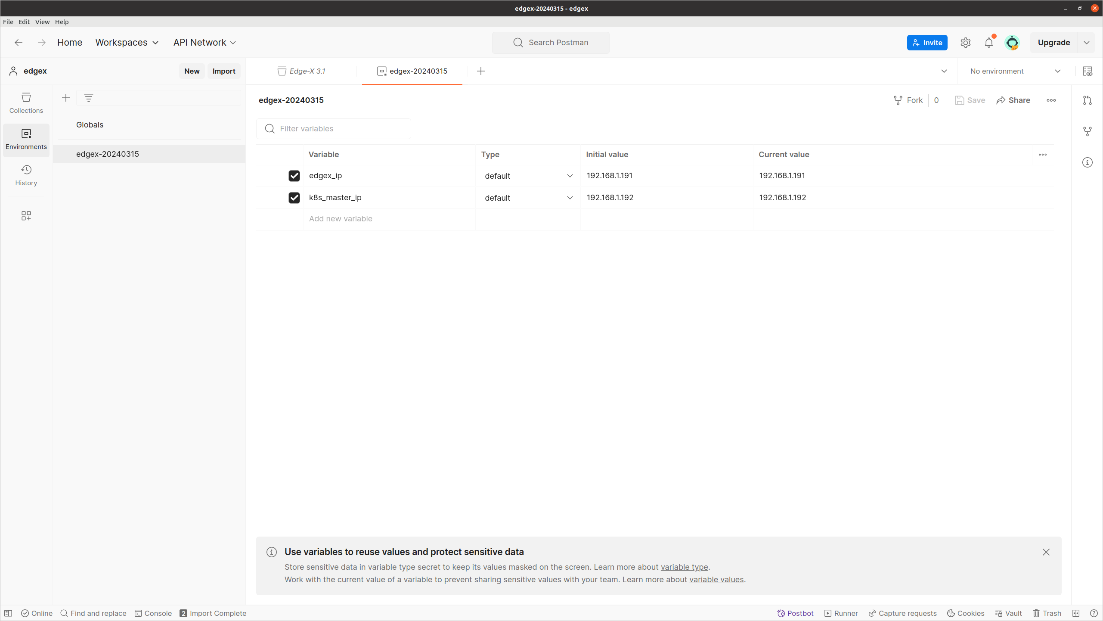The width and height of the screenshot is (1103, 621).
Task: Open the Edit menu
Action: coord(24,22)
